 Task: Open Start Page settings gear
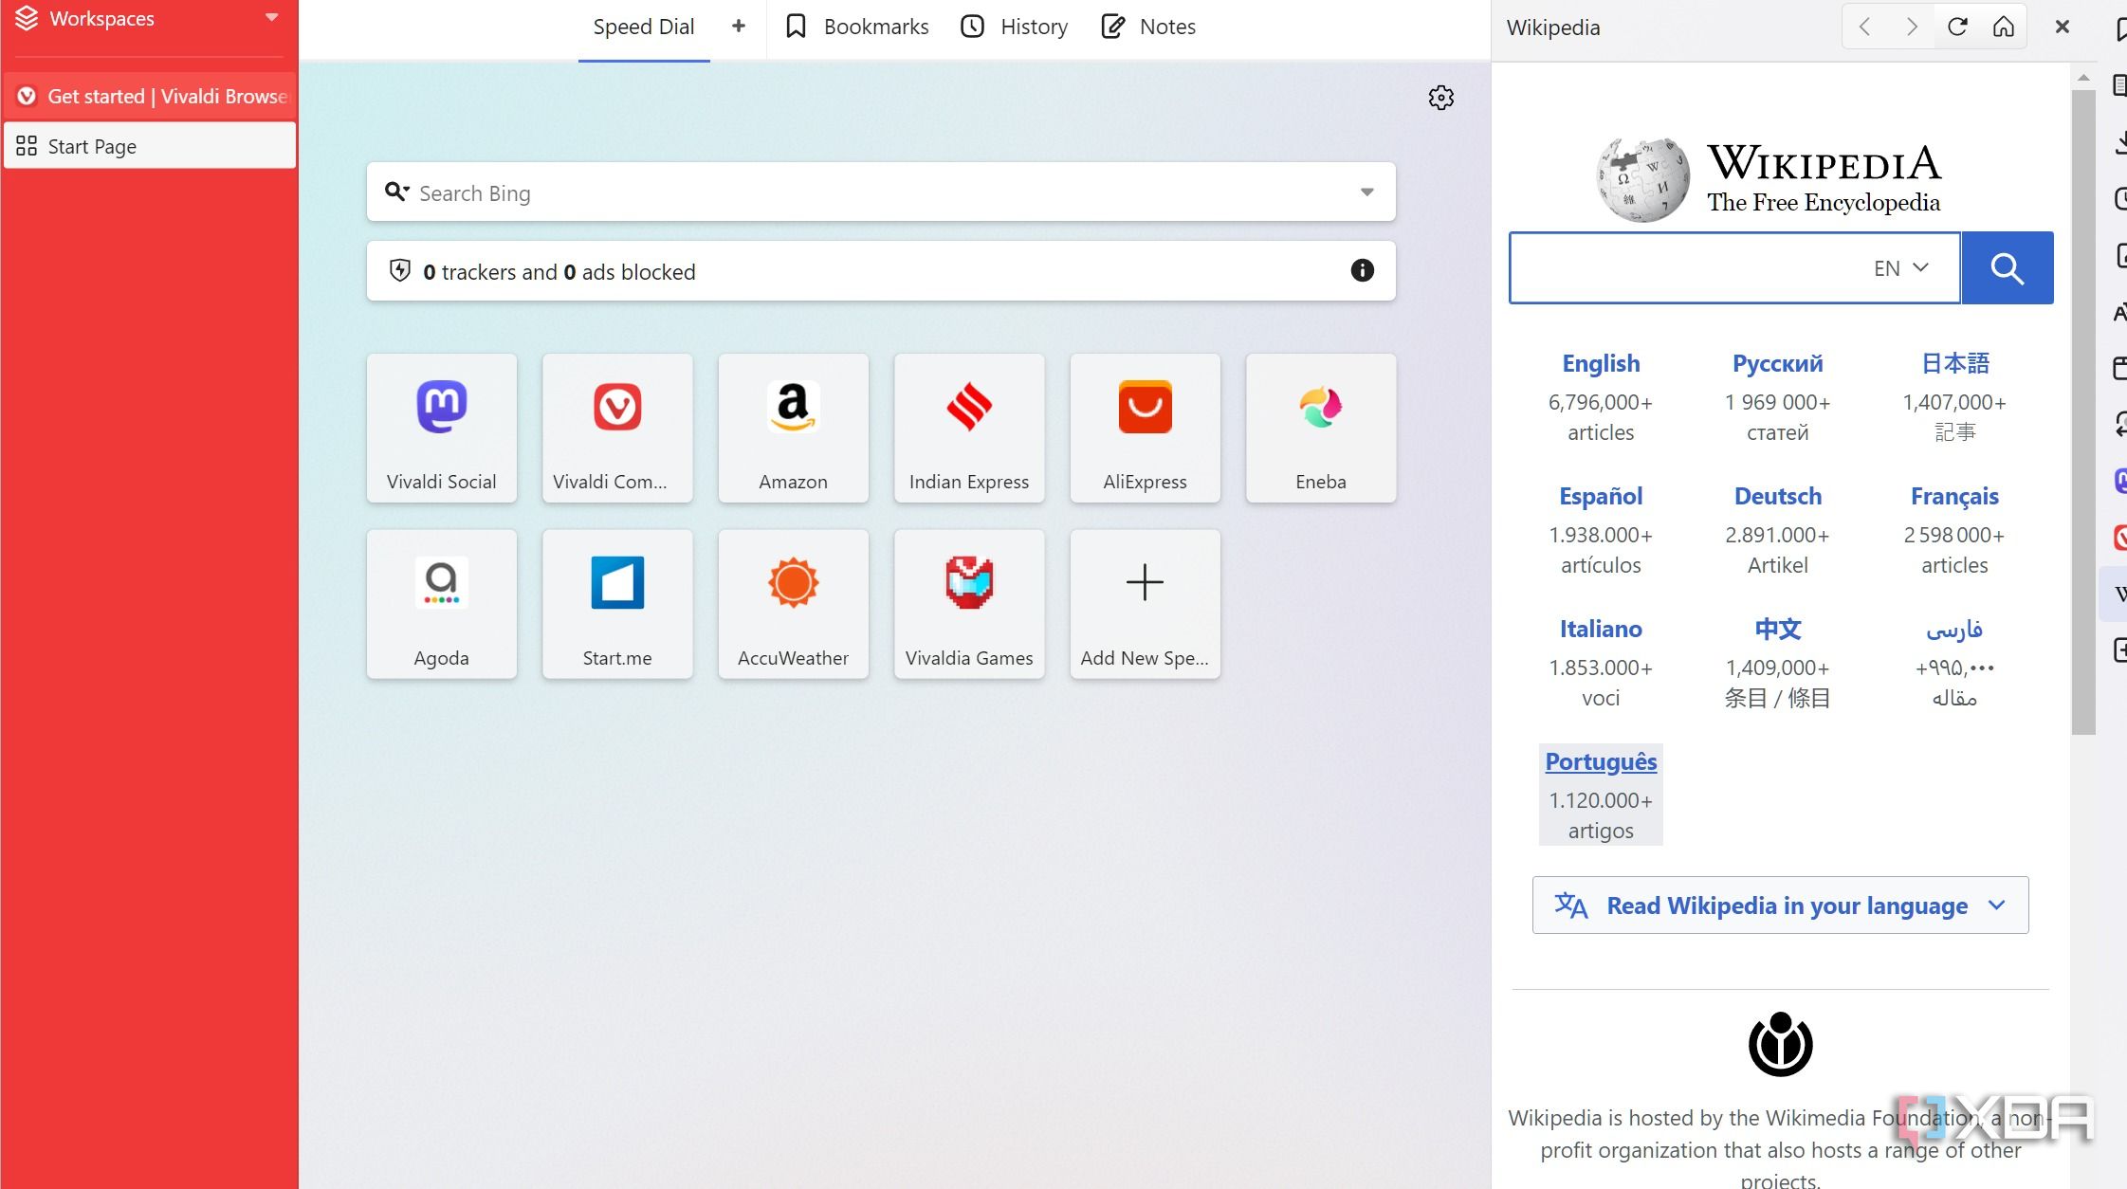coord(1440,98)
